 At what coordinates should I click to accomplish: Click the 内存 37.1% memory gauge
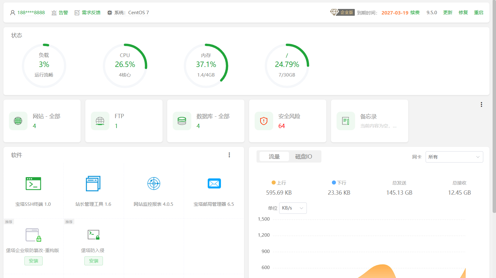206,65
